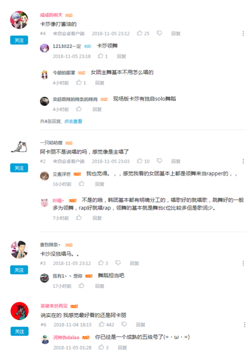252x356 pixels.
Task: Open the three-dot menu for comment #4
Action: pyautogui.click(x=243, y=33)
